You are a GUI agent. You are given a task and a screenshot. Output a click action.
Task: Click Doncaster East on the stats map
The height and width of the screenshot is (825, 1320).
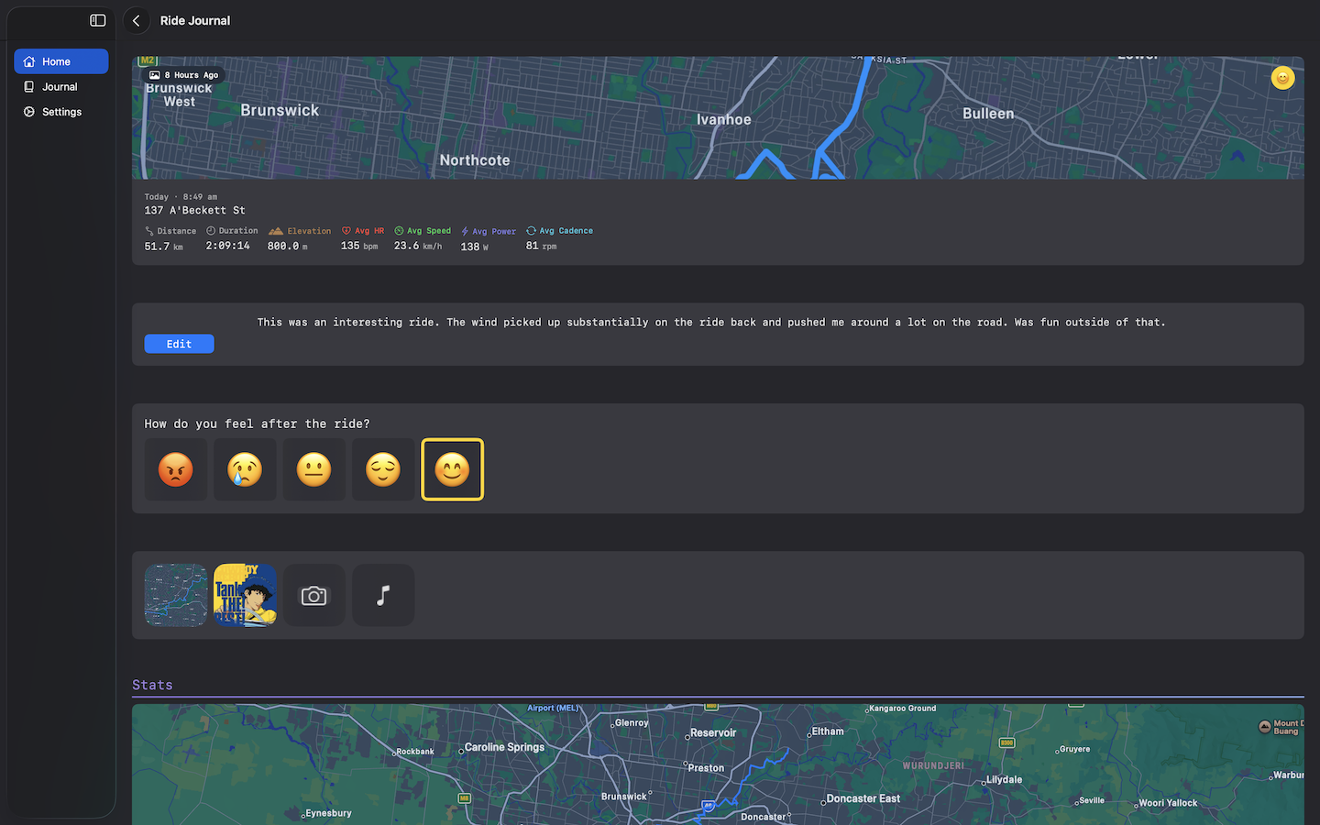point(863,798)
